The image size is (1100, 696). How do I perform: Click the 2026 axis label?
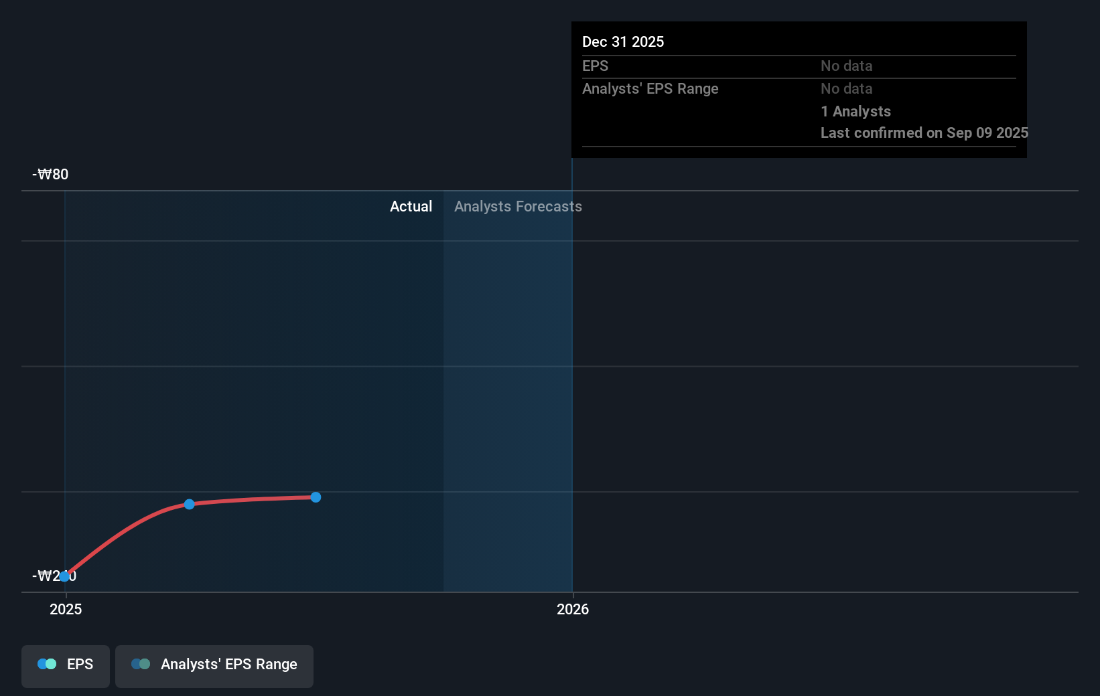click(573, 610)
